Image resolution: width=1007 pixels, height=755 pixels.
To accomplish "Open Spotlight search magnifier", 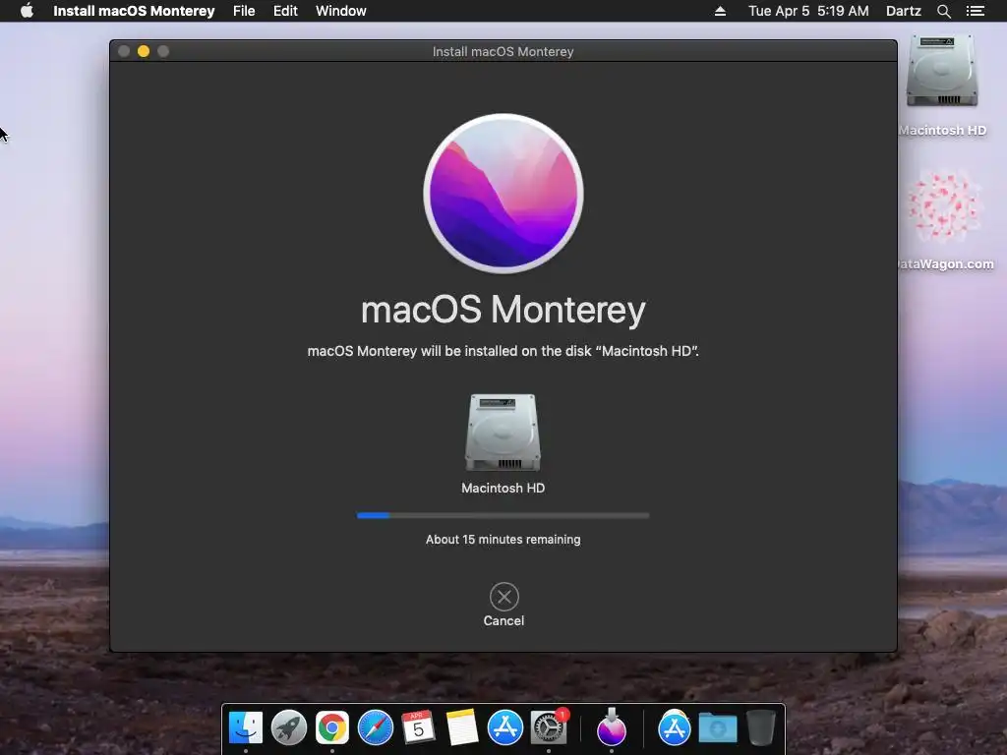I will (x=943, y=11).
